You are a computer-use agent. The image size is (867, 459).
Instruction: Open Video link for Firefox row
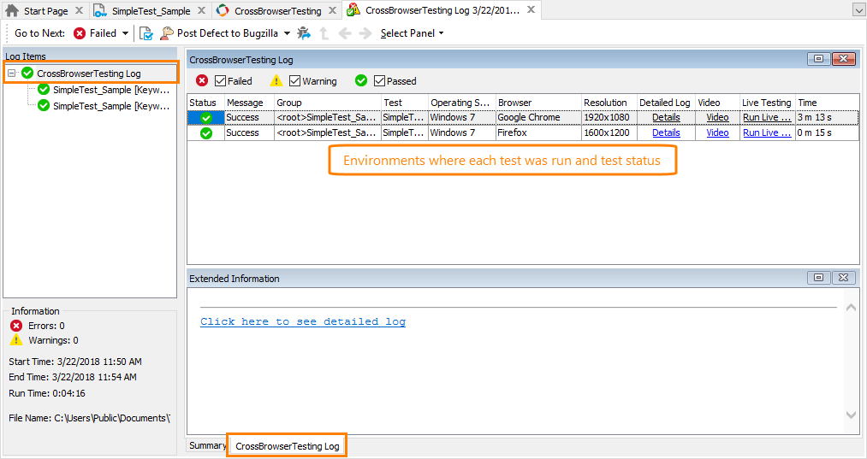pos(718,133)
